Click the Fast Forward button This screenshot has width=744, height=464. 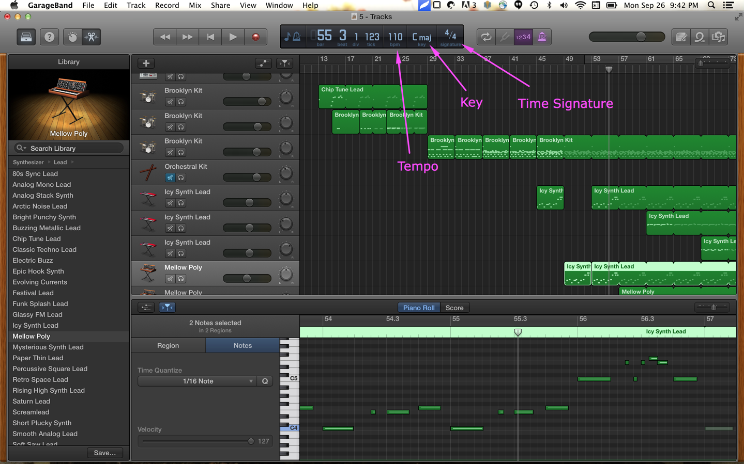coord(187,37)
